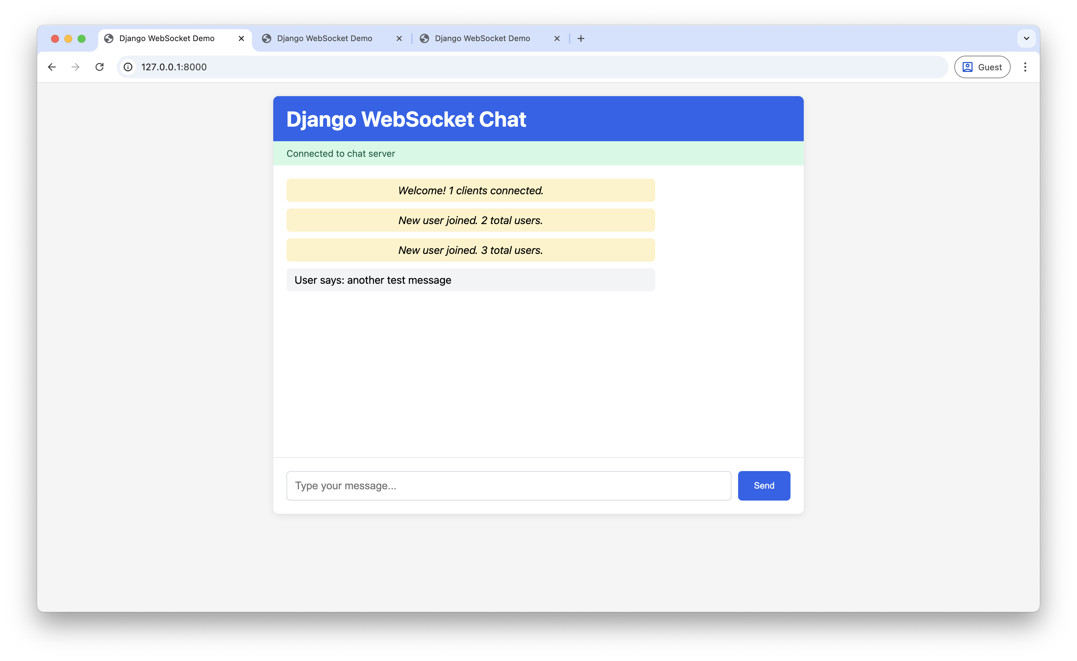The width and height of the screenshot is (1077, 661).
Task: Close the third Django WebSocket Demo tab
Action: tap(557, 38)
